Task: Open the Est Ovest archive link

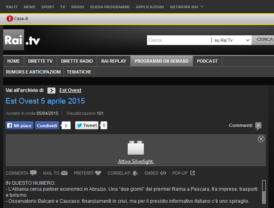Action: (x=70, y=90)
